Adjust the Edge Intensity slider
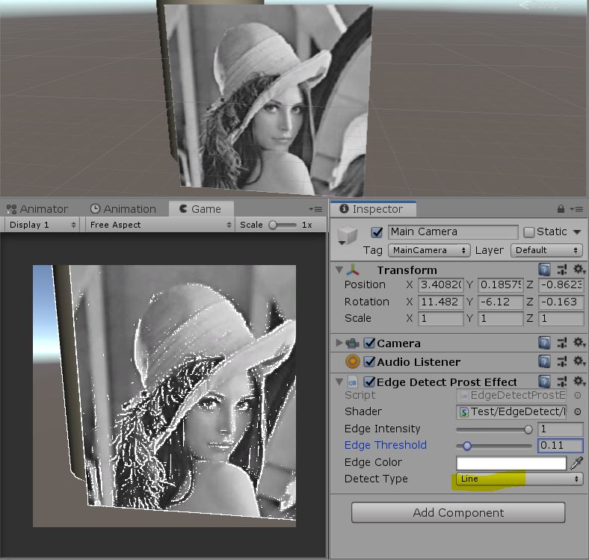The height and width of the screenshot is (560, 589). pyautogui.click(x=494, y=429)
